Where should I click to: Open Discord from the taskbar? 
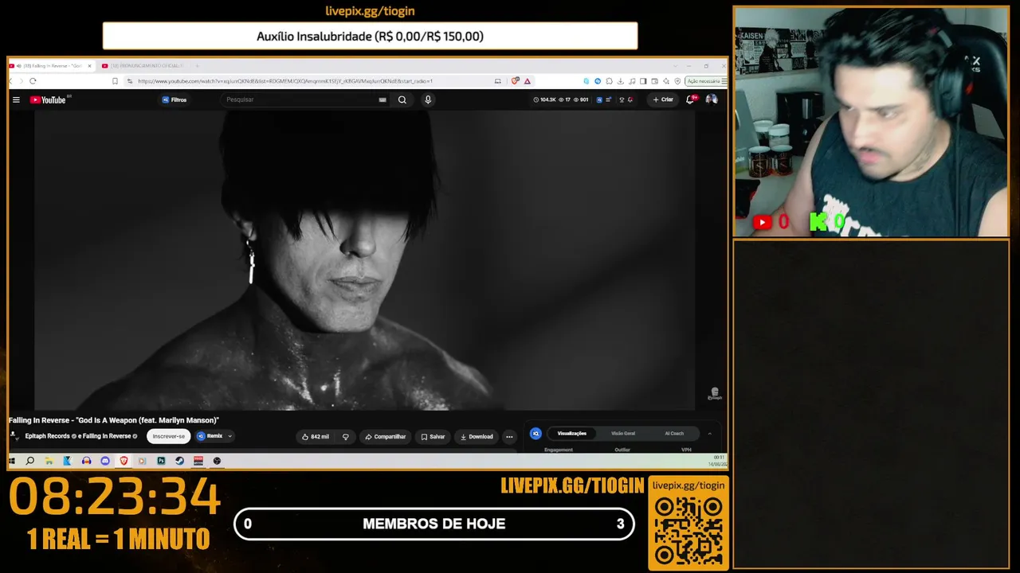[x=104, y=461]
